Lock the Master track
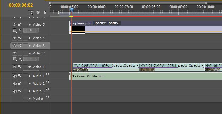222x114 pixels. (x=25, y=99)
